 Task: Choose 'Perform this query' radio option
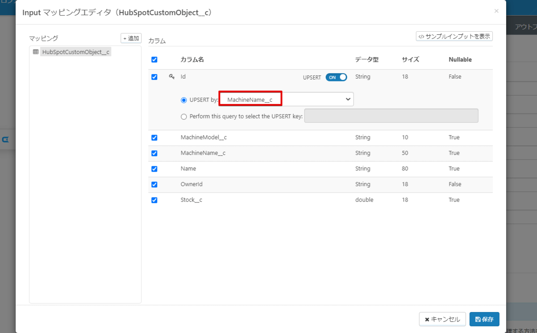tap(184, 117)
